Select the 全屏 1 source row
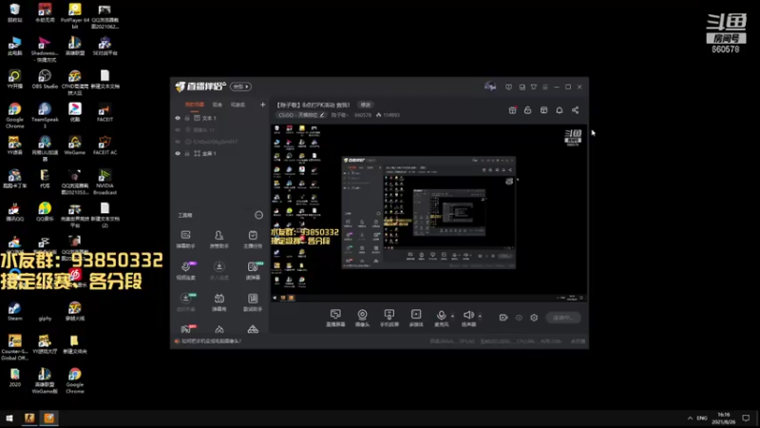 [x=219, y=153]
